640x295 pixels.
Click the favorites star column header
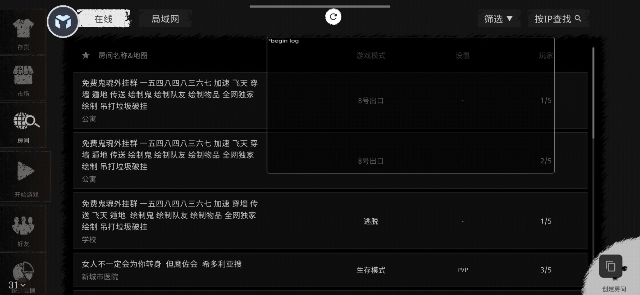tap(86, 55)
